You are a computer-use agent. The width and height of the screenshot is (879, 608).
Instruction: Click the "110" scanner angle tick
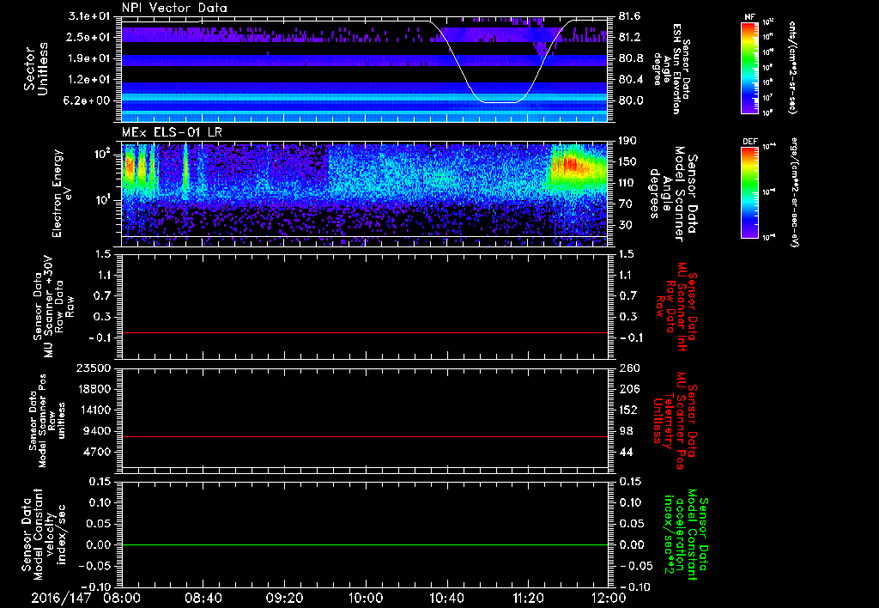627,183
